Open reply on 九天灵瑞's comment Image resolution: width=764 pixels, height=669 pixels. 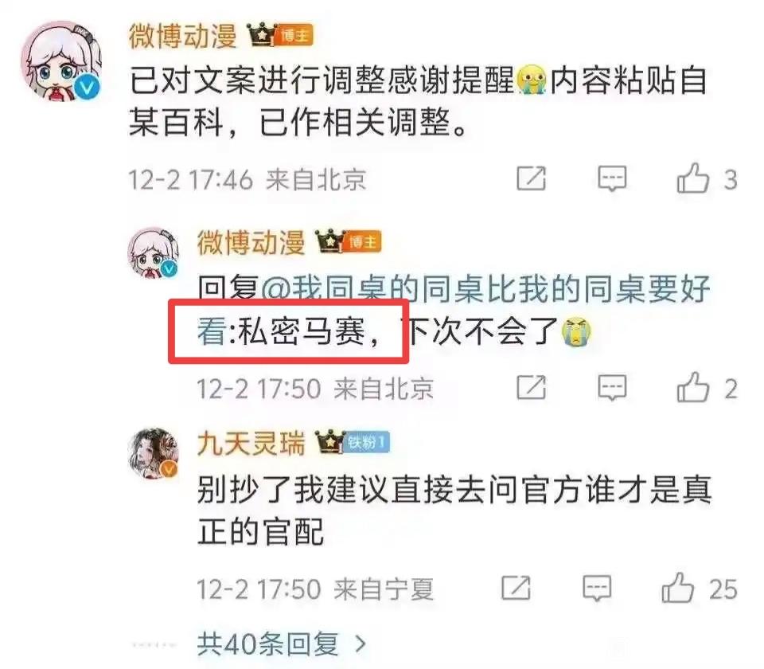coord(597,588)
